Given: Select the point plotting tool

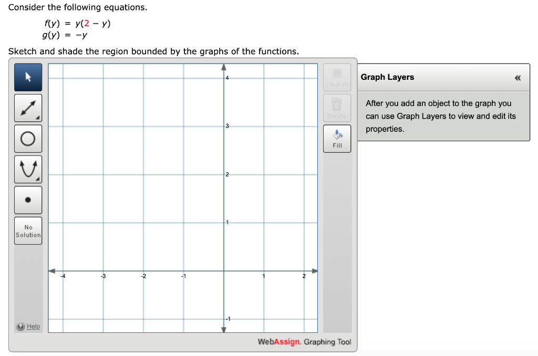Looking at the screenshot, I should [28, 200].
